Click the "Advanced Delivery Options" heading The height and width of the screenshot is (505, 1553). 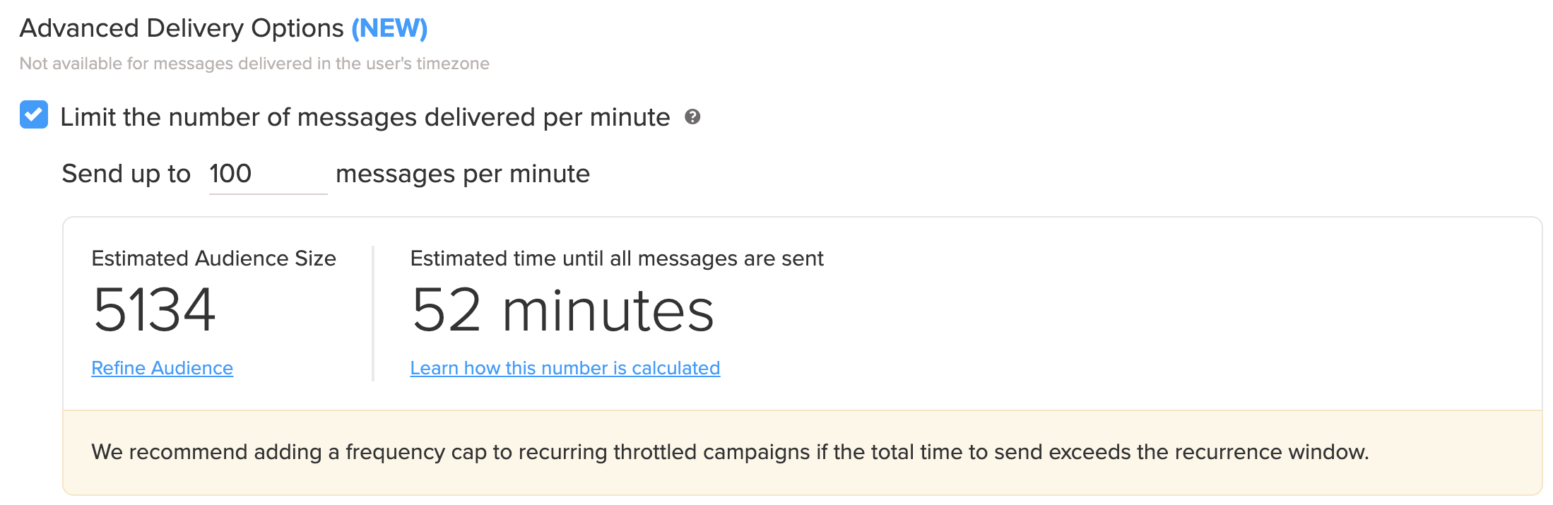pyautogui.click(x=182, y=28)
